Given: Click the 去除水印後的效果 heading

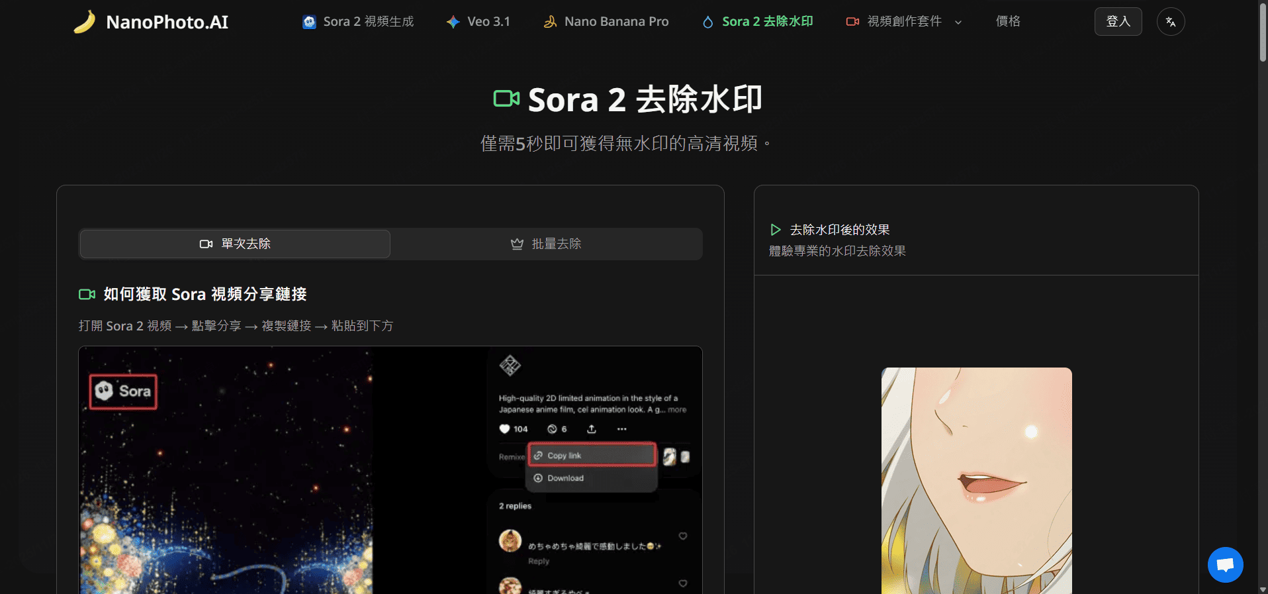Looking at the screenshot, I should click(x=840, y=230).
